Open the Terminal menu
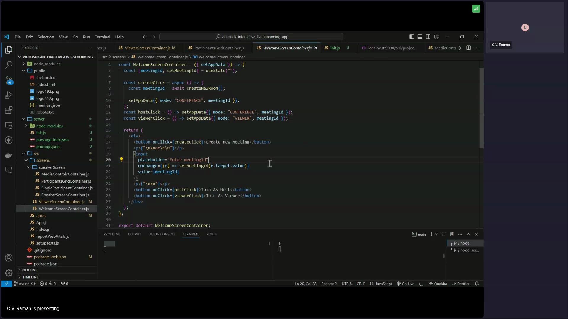 (x=103, y=37)
